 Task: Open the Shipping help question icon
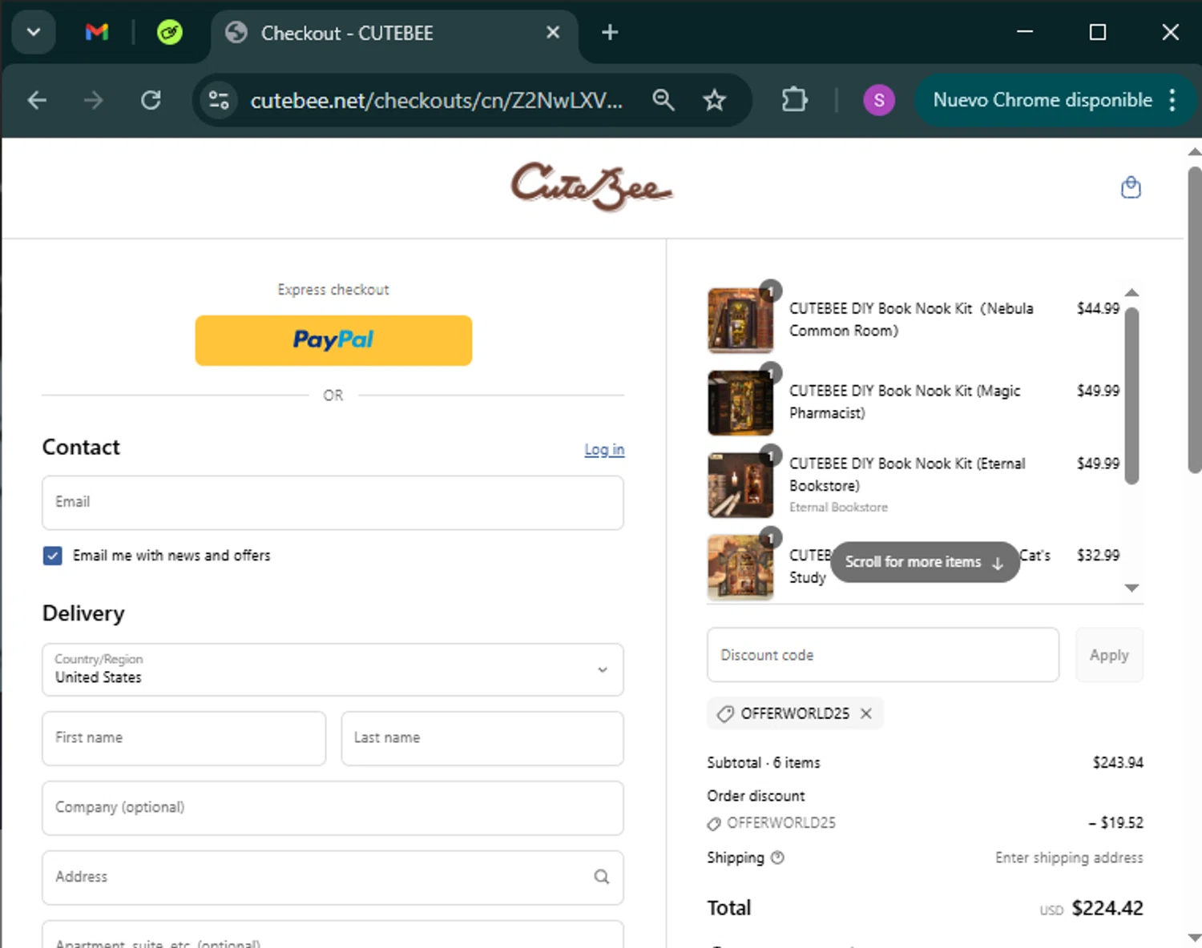click(x=777, y=858)
